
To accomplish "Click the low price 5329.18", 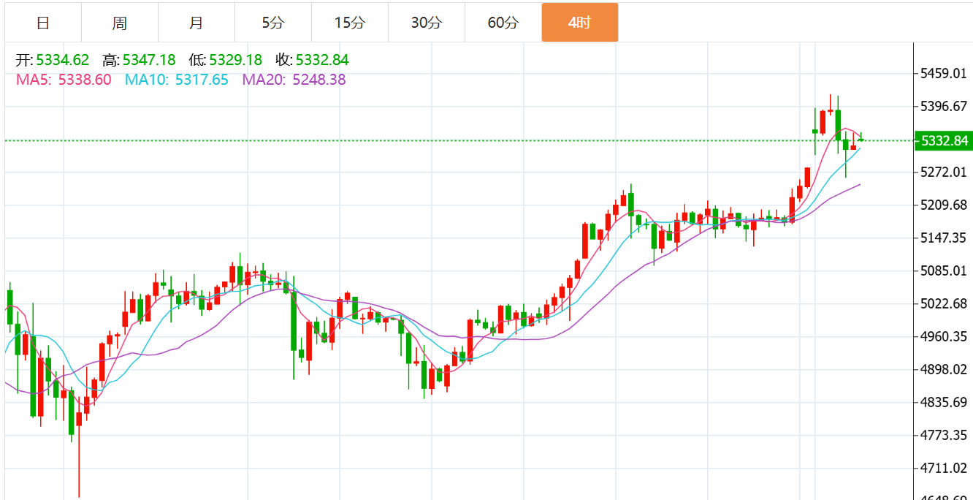I will coord(235,60).
